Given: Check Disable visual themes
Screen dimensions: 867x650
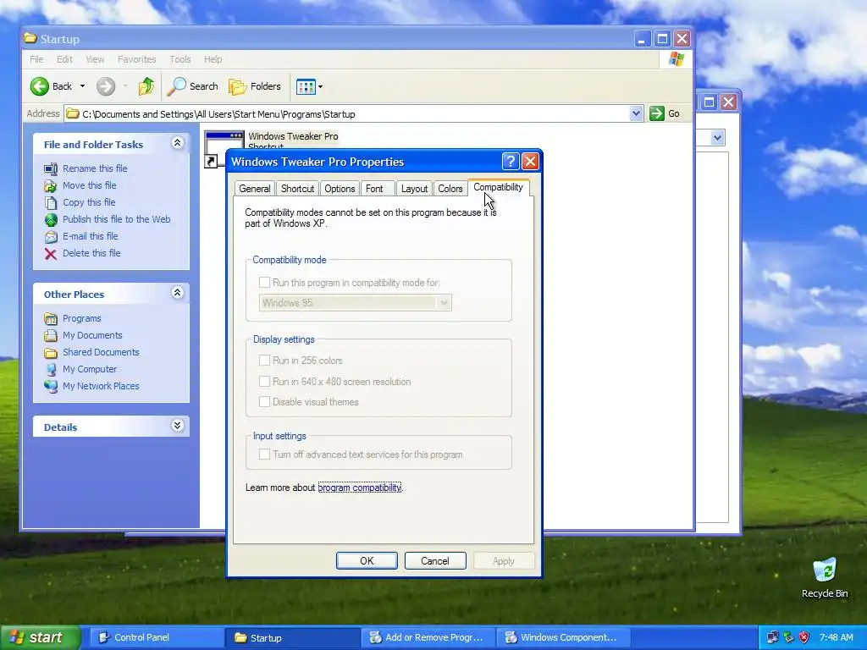Looking at the screenshot, I should pos(264,402).
